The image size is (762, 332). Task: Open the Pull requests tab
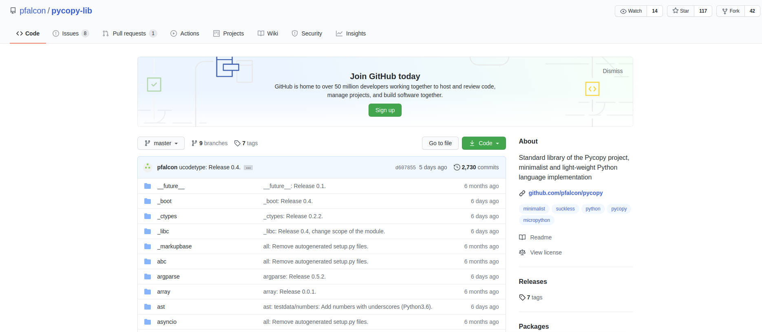tap(130, 33)
